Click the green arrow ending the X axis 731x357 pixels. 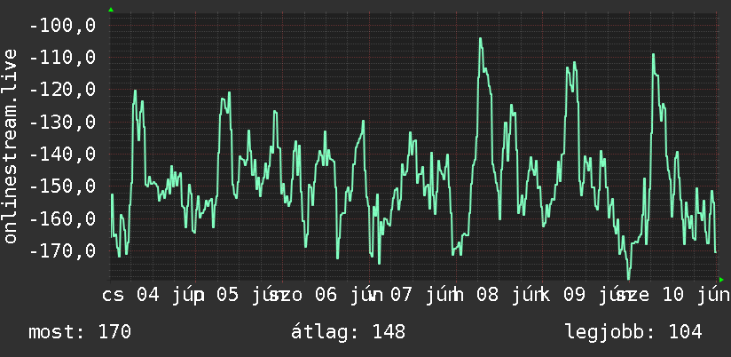click(x=721, y=280)
